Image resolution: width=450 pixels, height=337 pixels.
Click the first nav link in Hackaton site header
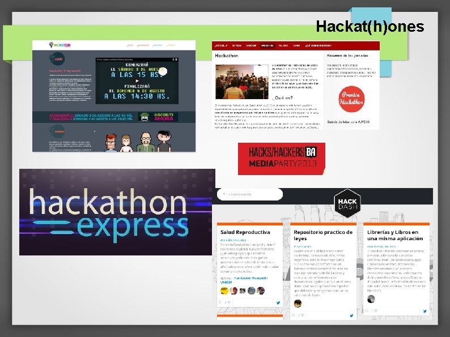coord(130,45)
